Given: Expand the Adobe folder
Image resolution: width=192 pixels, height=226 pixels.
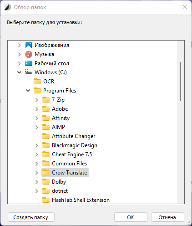Looking at the screenshot, I should click(37, 109).
